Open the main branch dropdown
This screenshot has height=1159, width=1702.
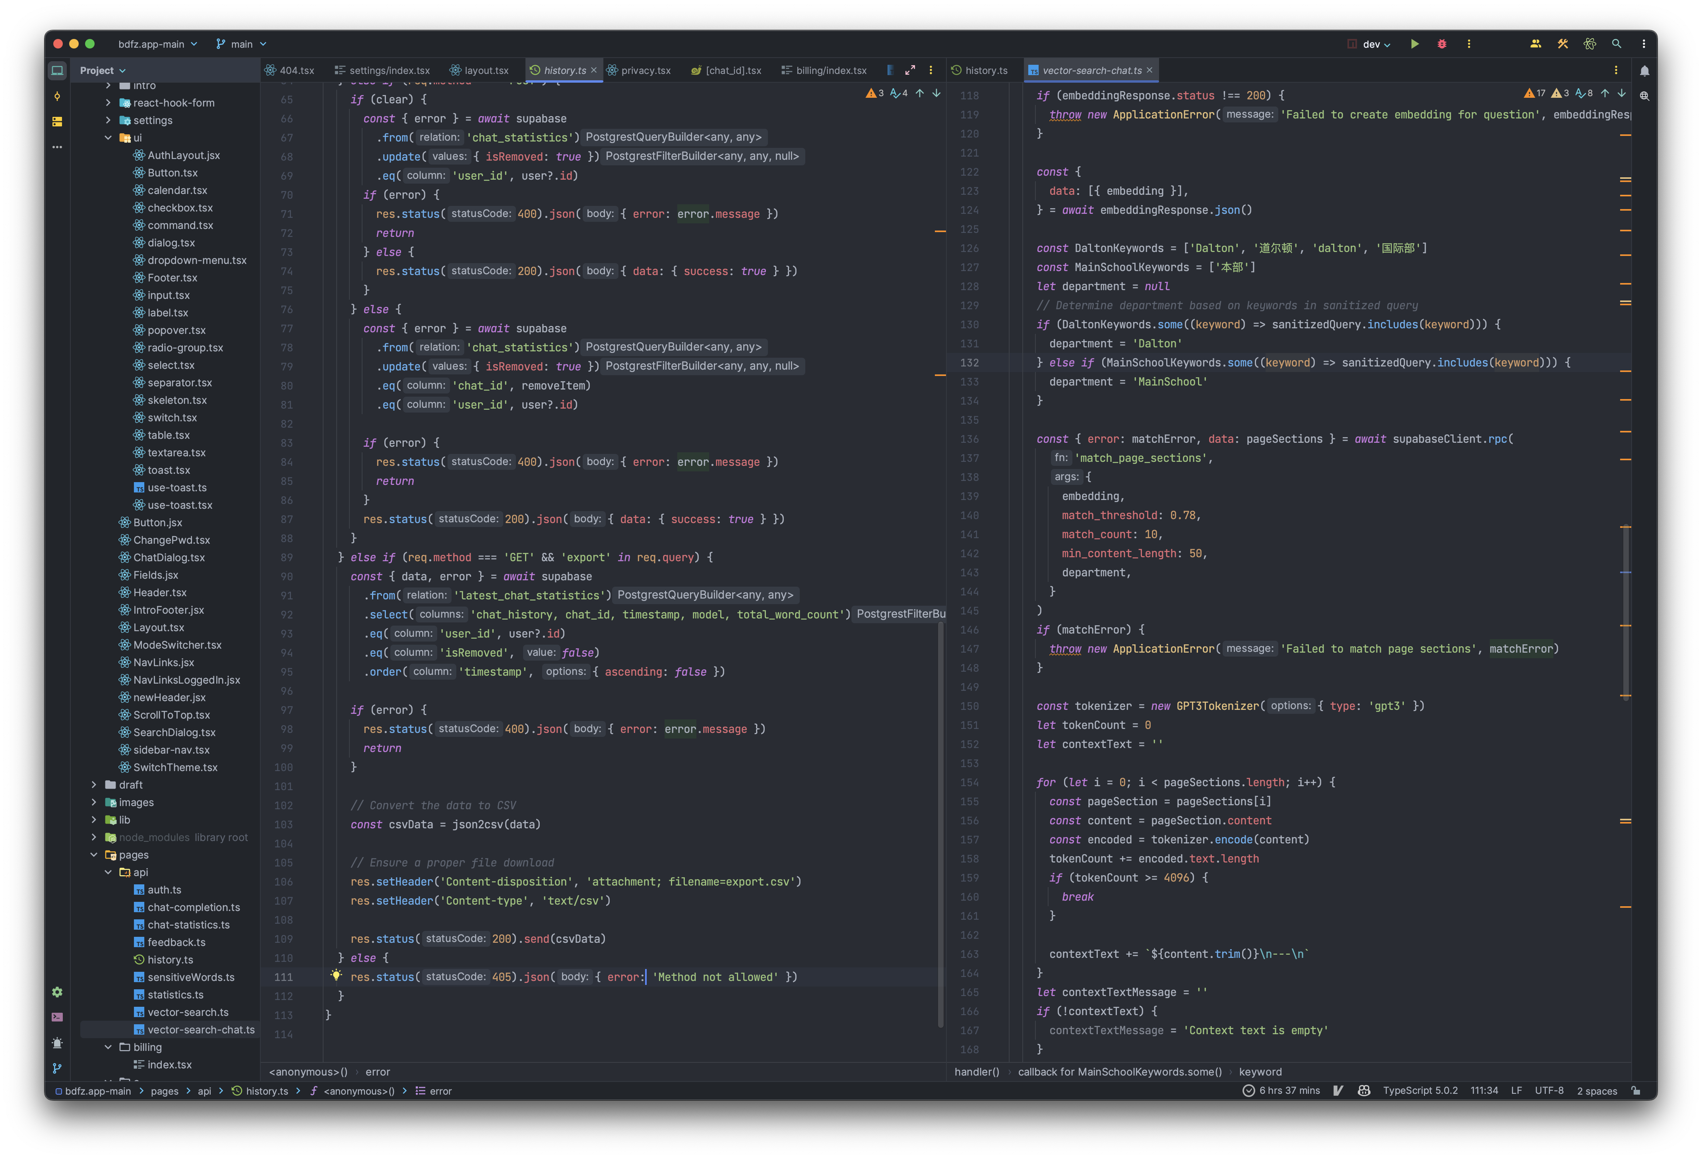pyautogui.click(x=242, y=44)
